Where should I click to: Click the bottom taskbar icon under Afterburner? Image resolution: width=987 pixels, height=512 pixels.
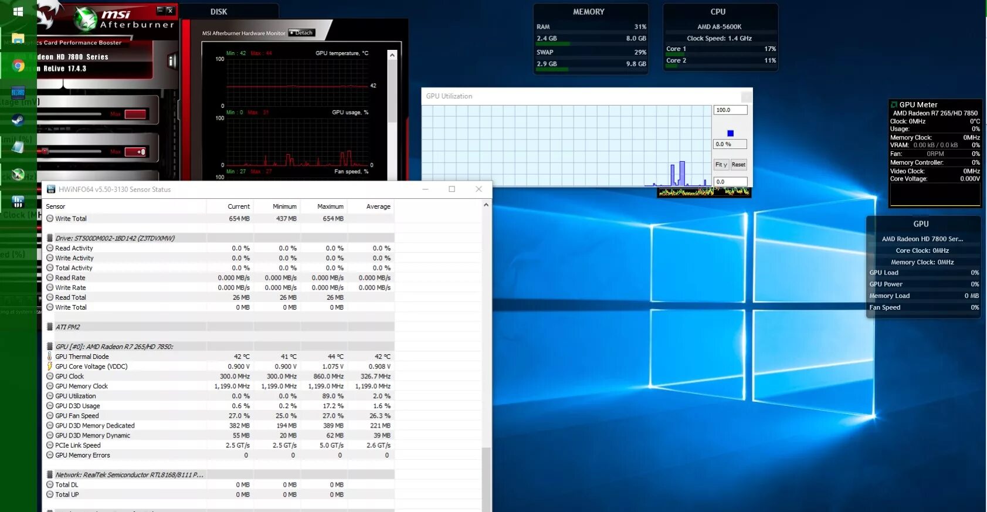[x=18, y=202]
